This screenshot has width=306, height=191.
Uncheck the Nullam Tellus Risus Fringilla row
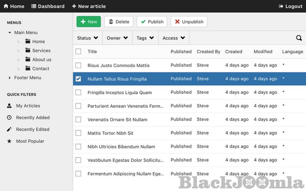click(78, 79)
